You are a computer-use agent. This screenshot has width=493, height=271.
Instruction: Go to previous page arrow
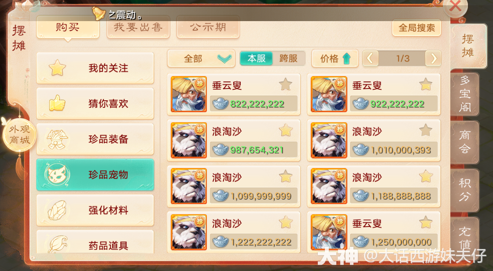(370, 59)
